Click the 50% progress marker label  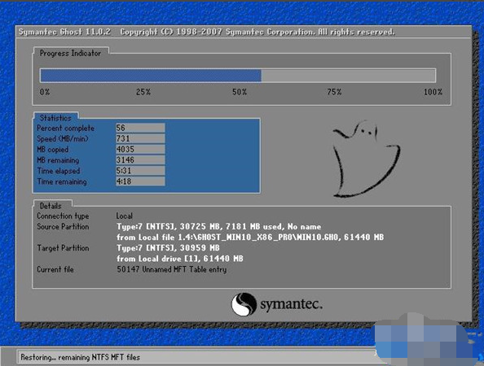click(x=240, y=92)
